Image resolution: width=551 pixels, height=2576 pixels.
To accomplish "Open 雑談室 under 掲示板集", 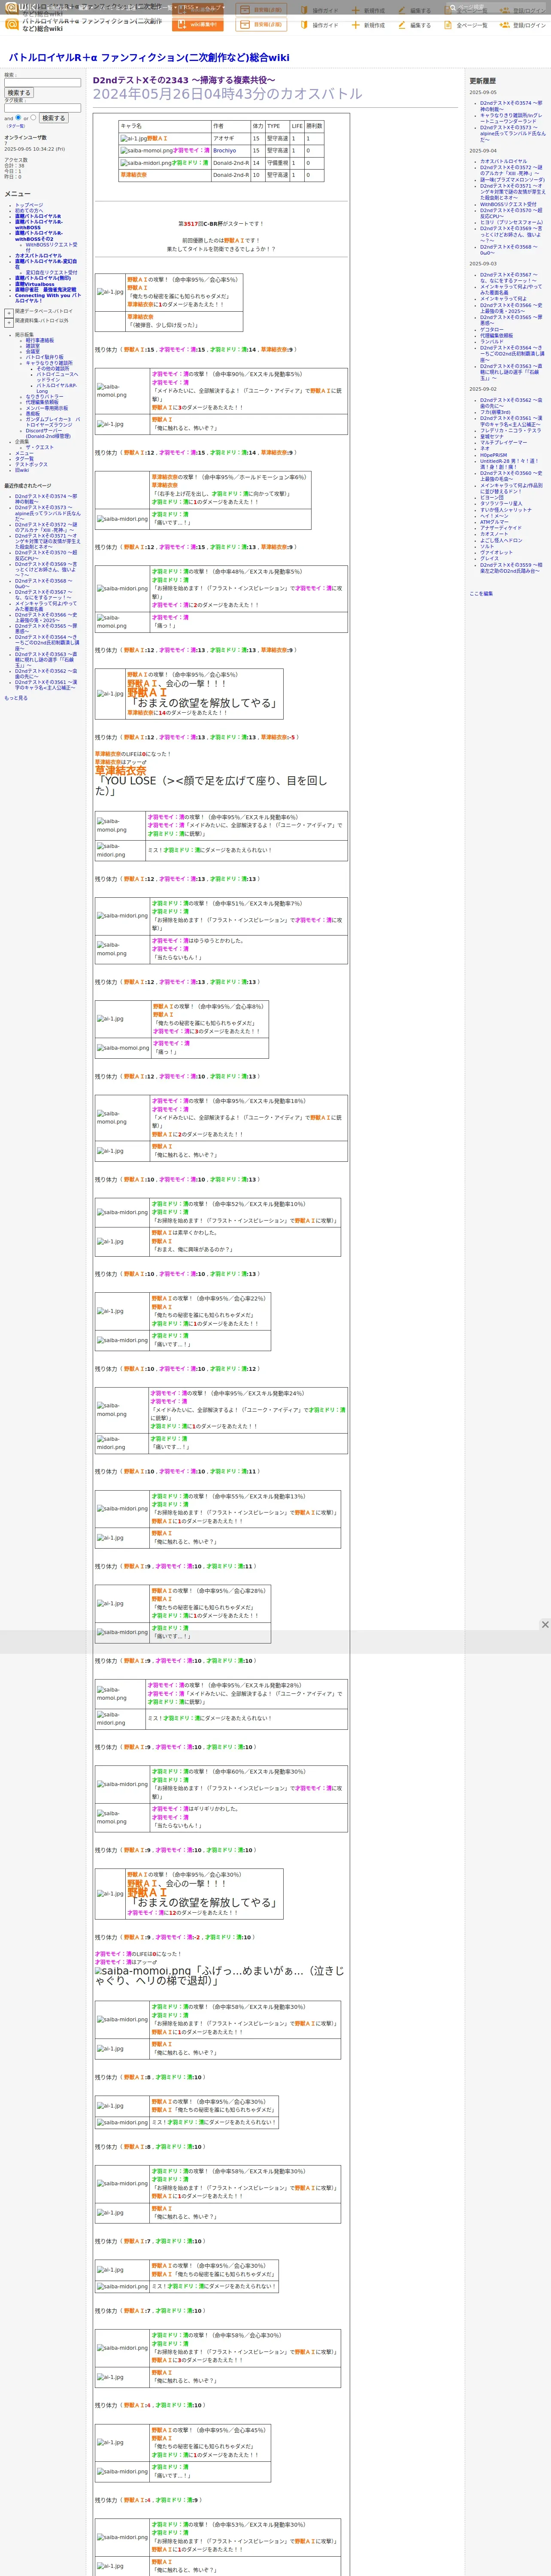I will tap(33, 346).
